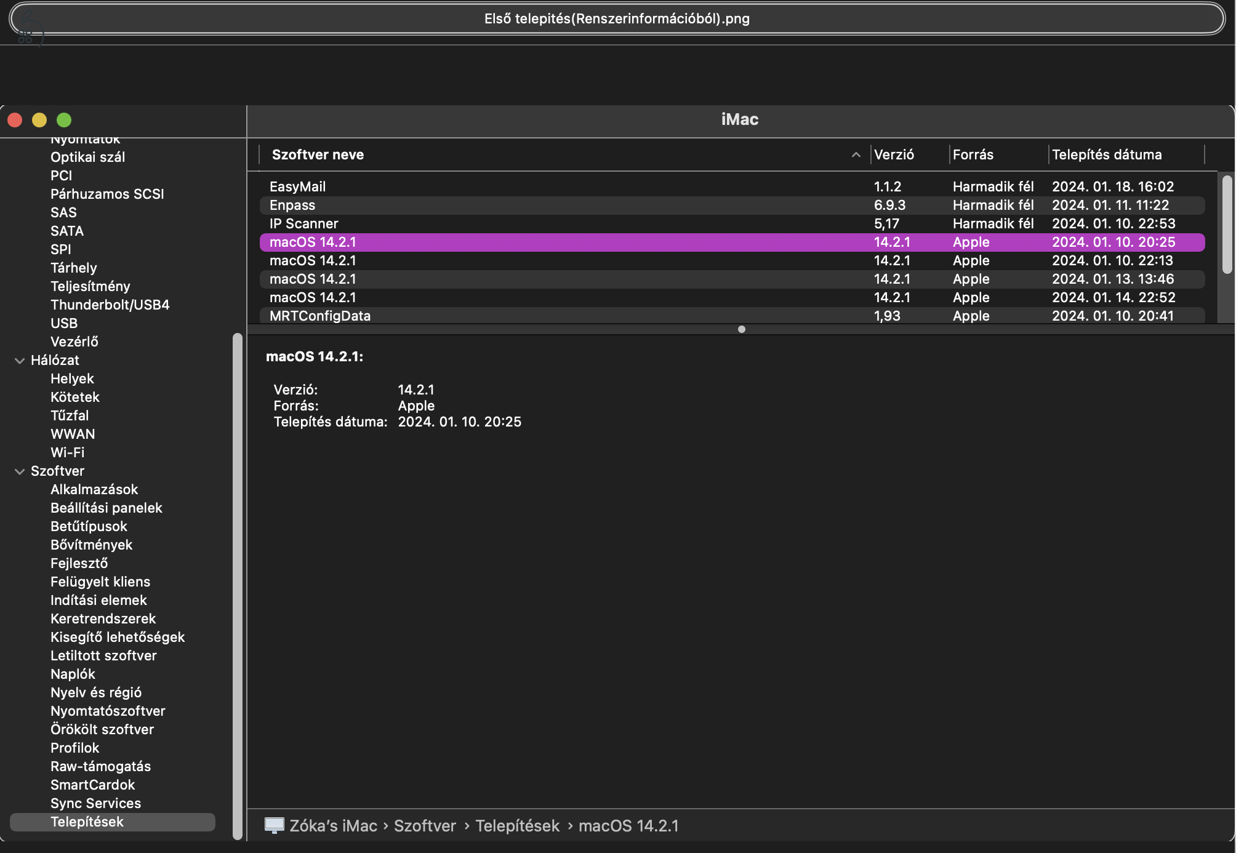This screenshot has height=853, width=1236.
Task: Select Raw-támogatás in the sidebar
Action: [x=100, y=767]
